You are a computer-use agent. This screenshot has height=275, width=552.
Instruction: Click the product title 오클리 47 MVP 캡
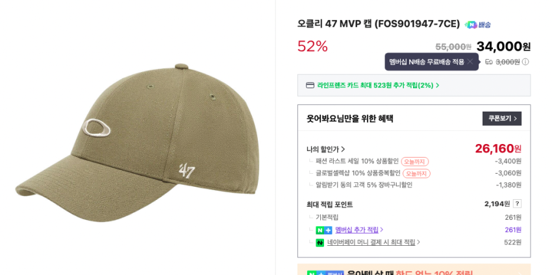378,24
